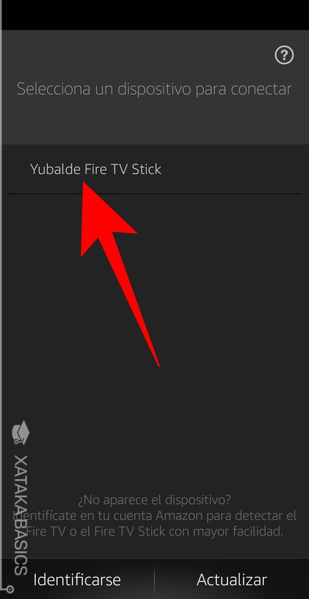Click the divider line under the device entry
309x599 pixels.
154,194
